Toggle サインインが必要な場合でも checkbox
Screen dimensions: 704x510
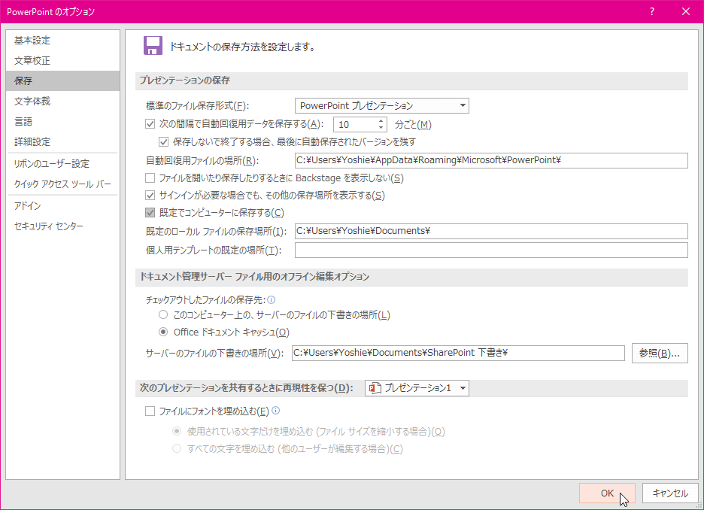tap(150, 196)
